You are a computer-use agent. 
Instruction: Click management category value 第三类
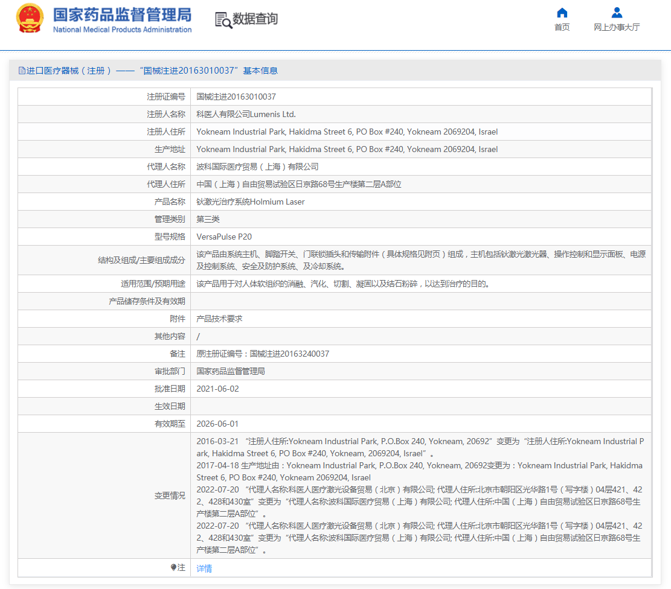point(208,220)
